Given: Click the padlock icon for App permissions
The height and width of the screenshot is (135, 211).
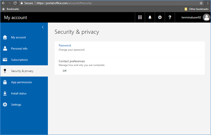Looking at the screenshot, I should (5, 82).
